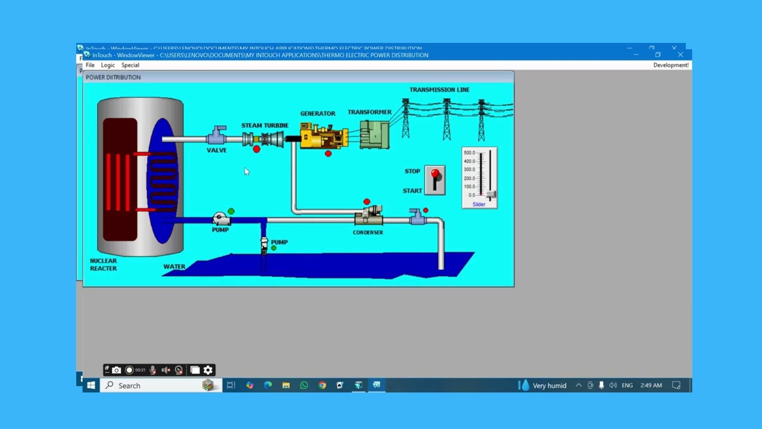Image resolution: width=762 pixels, height=429 pixels.
Task: Click the TRANSMISSION LINE label
Action: (439, 89)
